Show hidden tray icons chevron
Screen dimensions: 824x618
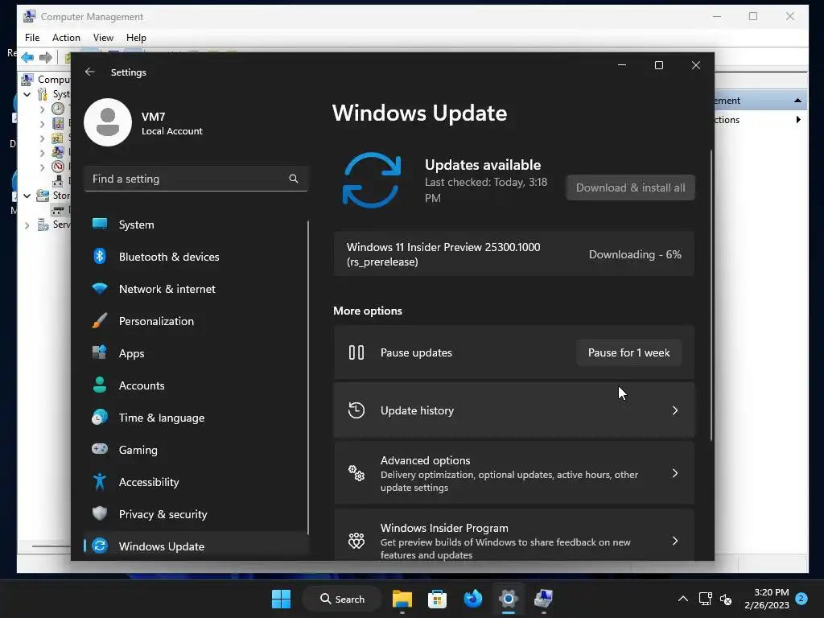click(x=682, y=599)
